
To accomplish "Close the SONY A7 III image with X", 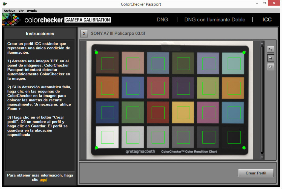I will click(x=84, y=34).
